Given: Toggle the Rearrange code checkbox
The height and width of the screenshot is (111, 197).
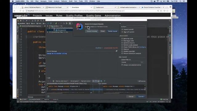Looking at the screenshot, I should pyautogui.click(x=122, y=41).
